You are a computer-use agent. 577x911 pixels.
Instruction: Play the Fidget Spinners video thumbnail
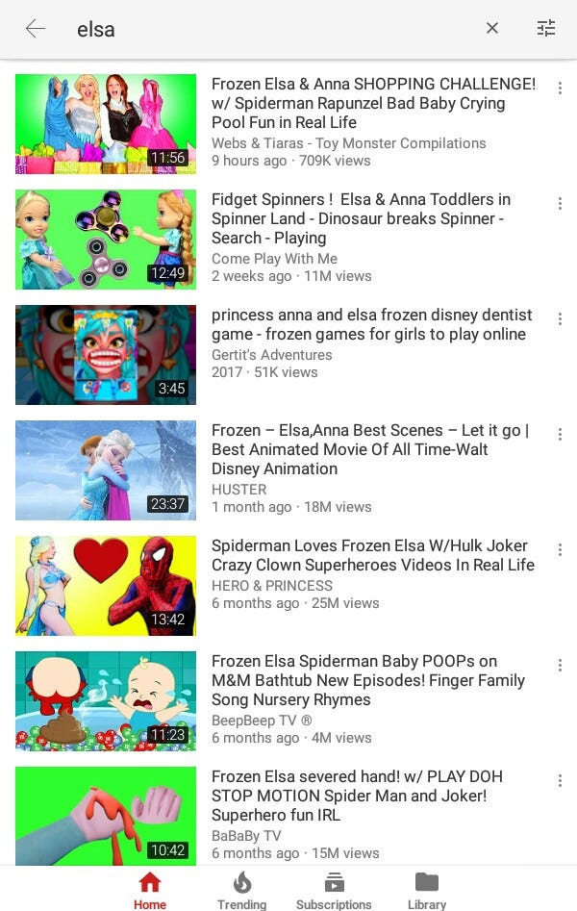pyautogui.click(x=106, y=240)
